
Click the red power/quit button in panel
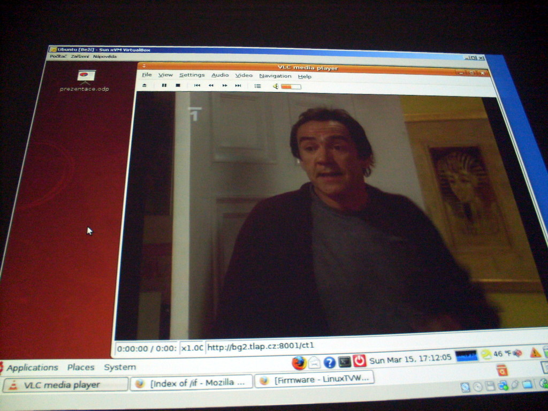tap(359, 361)
